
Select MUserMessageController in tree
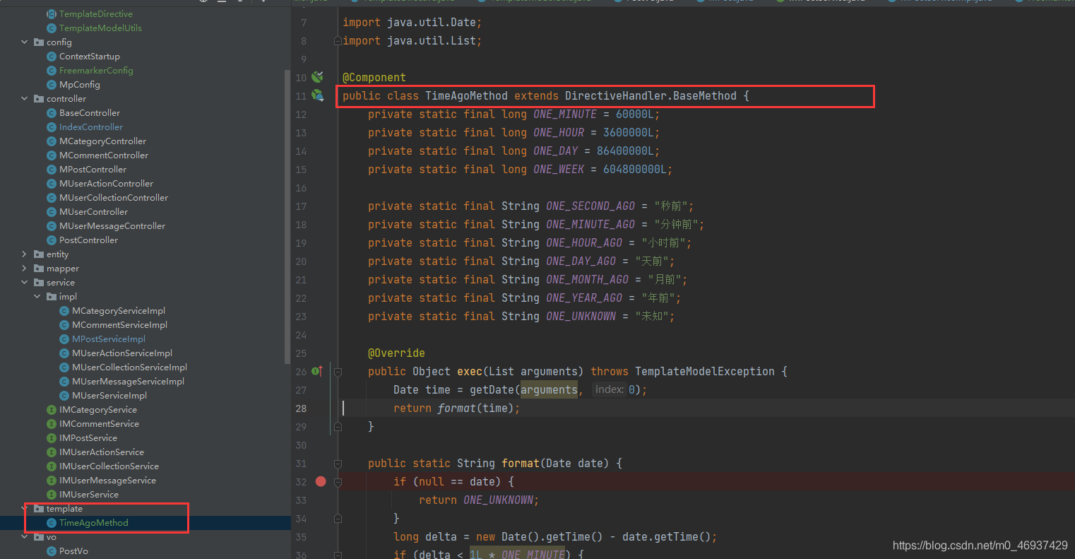[112, 226]
